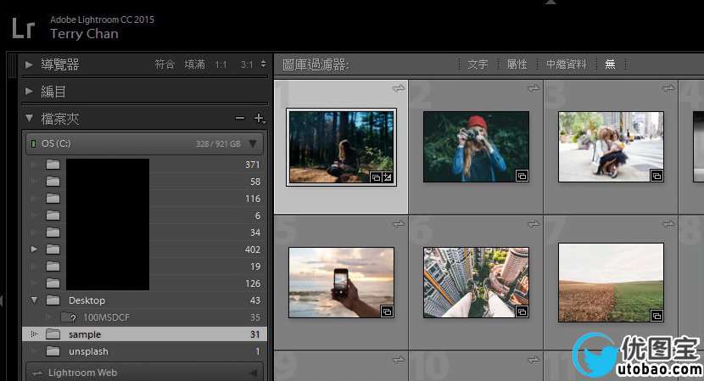The image size is (704, 381).
Task: Click the sync arrow icon on cell 2
Action: [534, 88]
